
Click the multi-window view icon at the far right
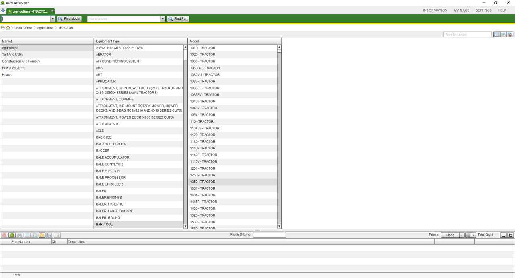coord(510,35)
